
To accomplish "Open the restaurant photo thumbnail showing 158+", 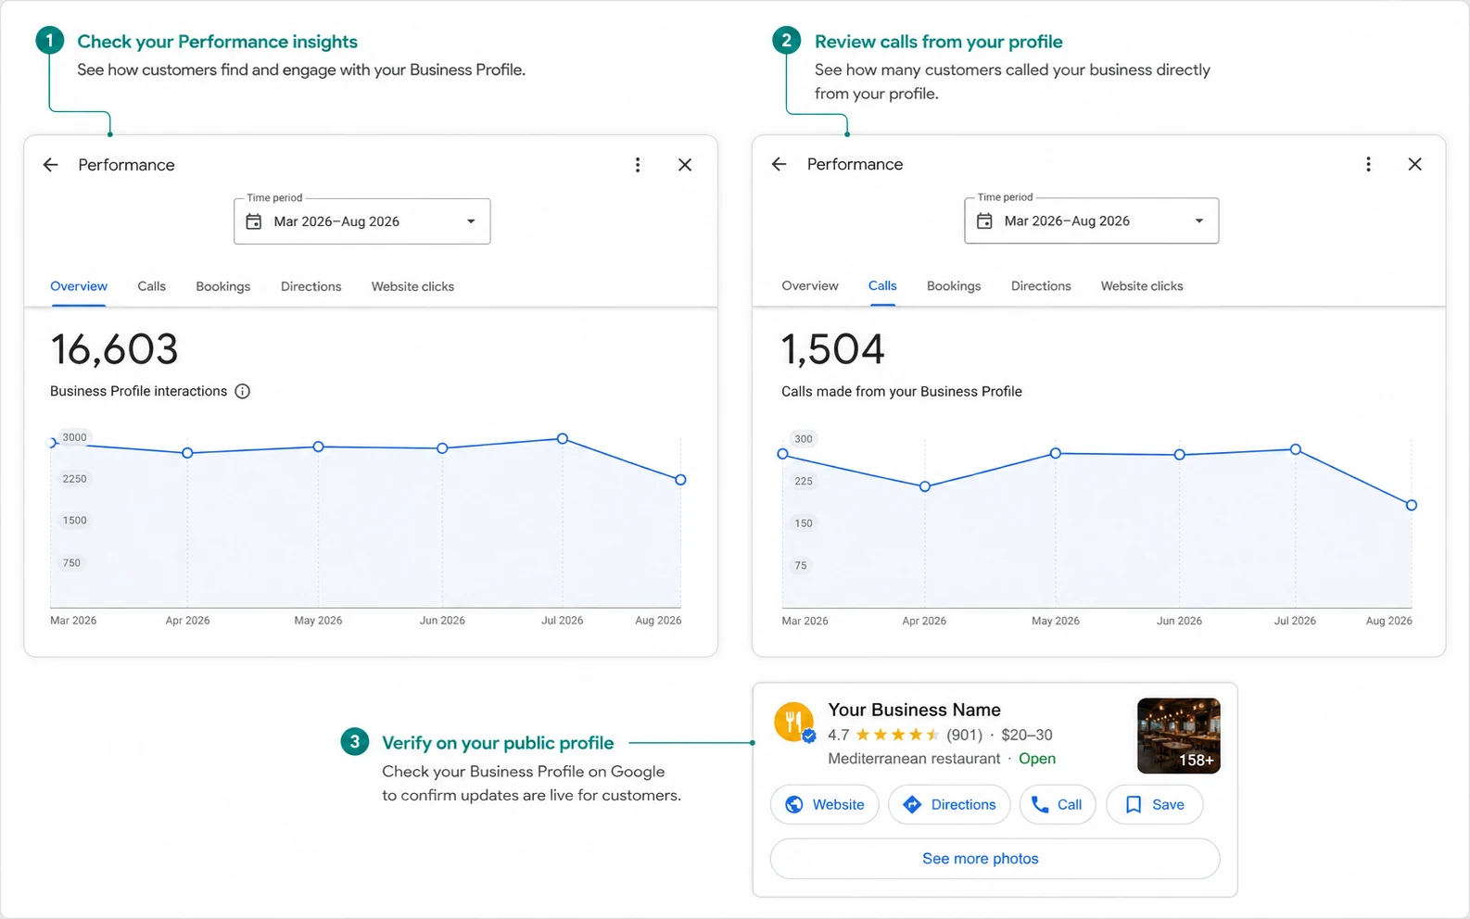I will pos(1179,736).
